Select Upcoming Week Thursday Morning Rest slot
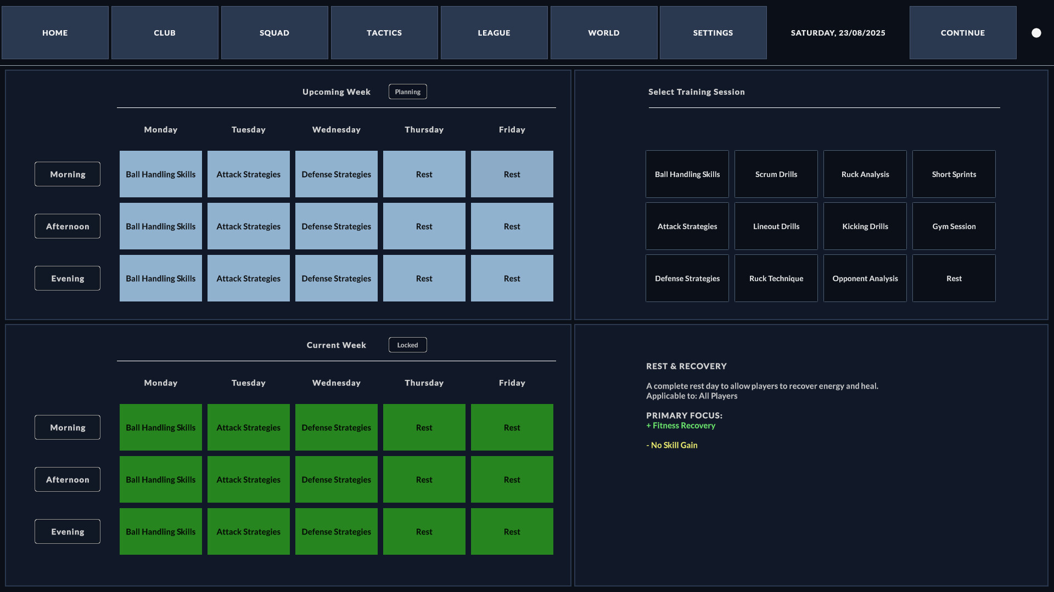The width and height of the screenshot is (1054, 592). (x=424, y=174)
